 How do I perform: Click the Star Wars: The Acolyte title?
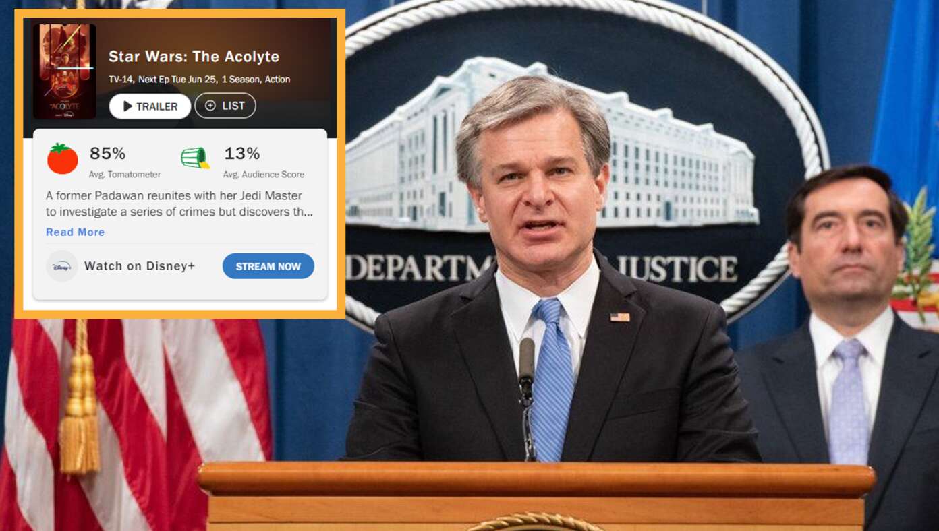194,57
